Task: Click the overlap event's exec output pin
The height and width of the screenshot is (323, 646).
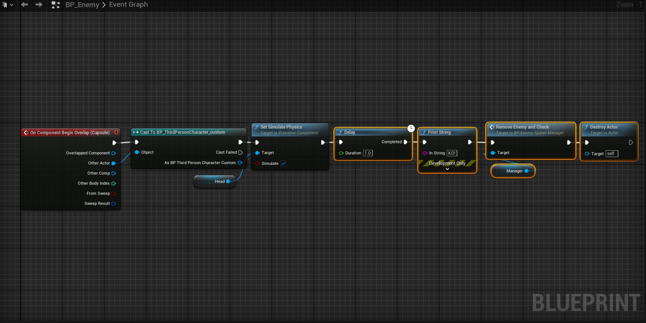Action: click(x=114, y=143)
